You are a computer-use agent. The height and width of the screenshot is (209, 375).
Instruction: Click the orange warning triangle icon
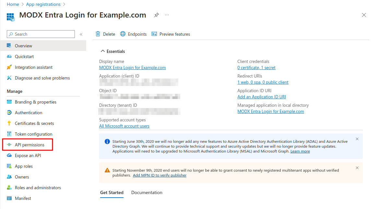(x=107, y=170)
